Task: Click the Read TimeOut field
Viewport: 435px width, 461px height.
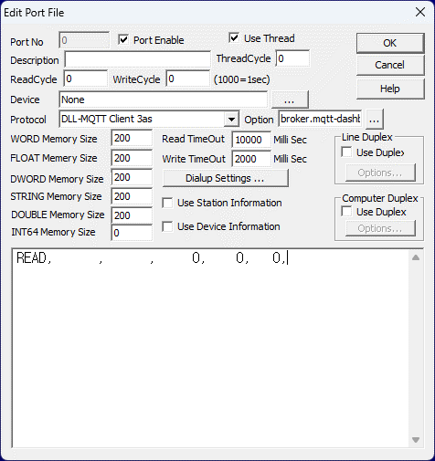Action: click(x=251, y=140)
